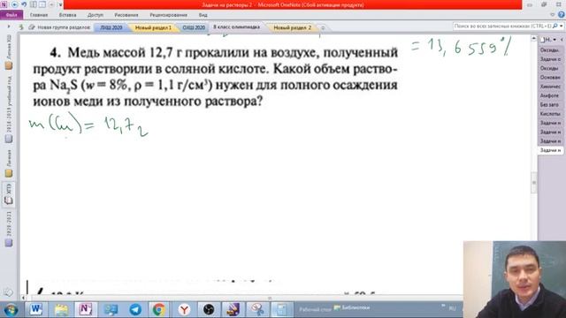The width and height of the screenshot is (566, 318).
Task: Open the Кислоты page
Action: pos(550,114)
